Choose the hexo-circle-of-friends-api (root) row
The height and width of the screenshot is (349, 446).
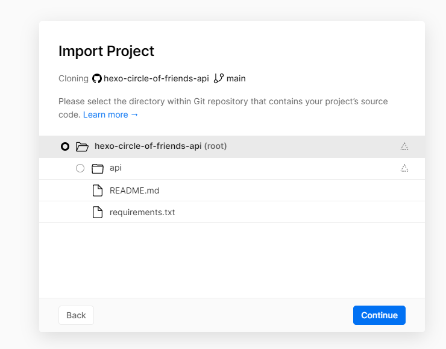[160, 146]
